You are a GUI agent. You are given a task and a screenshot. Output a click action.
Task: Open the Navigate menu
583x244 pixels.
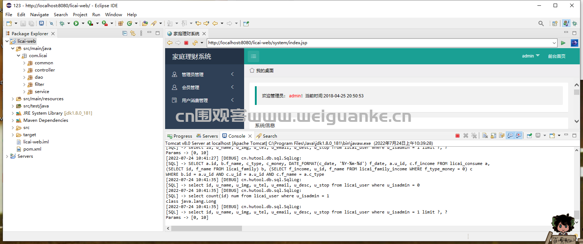[39, 15]
